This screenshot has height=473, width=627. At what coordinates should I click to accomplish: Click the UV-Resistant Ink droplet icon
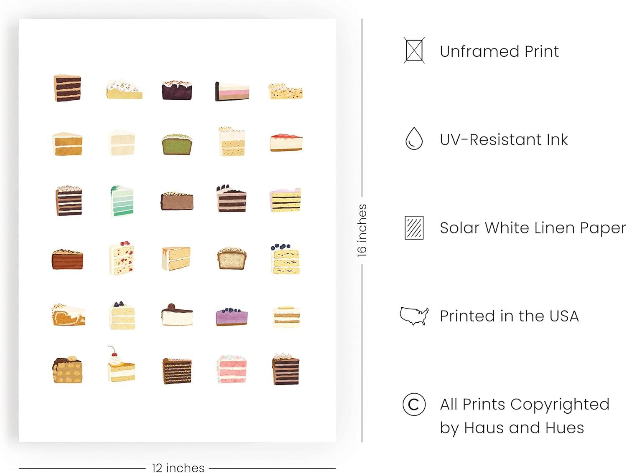[x=414, y=139]
